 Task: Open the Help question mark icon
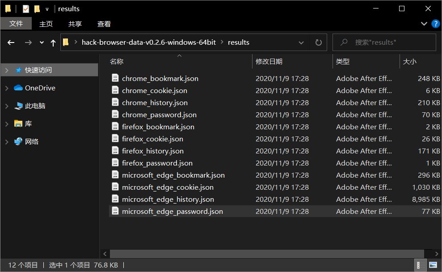pyautogui.click(x=435, y=24)
